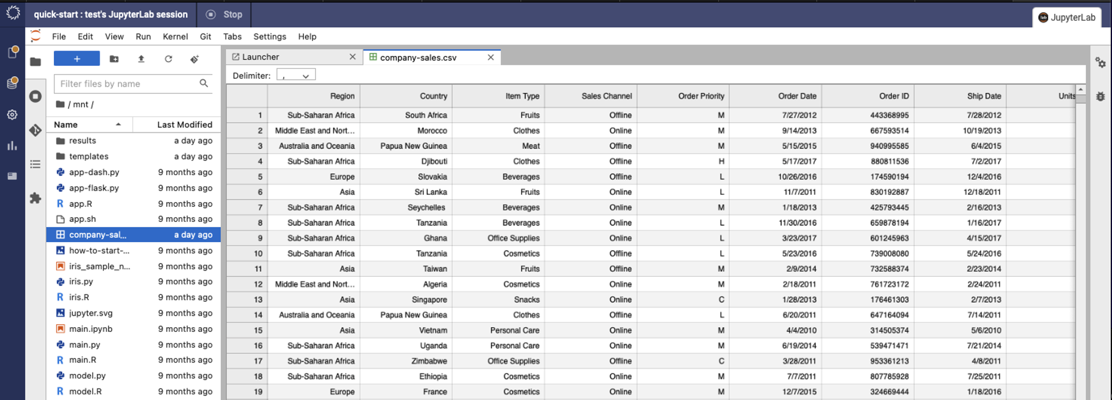Open the running terminals and kernels icon
This screenshot has width=1112, height=400.
pos(35,97)
